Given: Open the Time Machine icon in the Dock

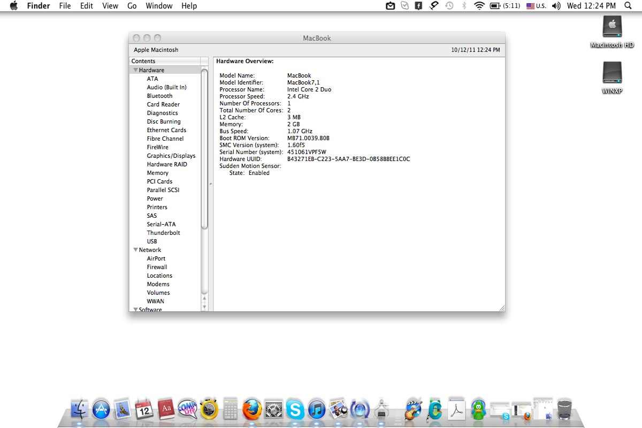Looking at the screenshot, I should click(x=360, y=410).
